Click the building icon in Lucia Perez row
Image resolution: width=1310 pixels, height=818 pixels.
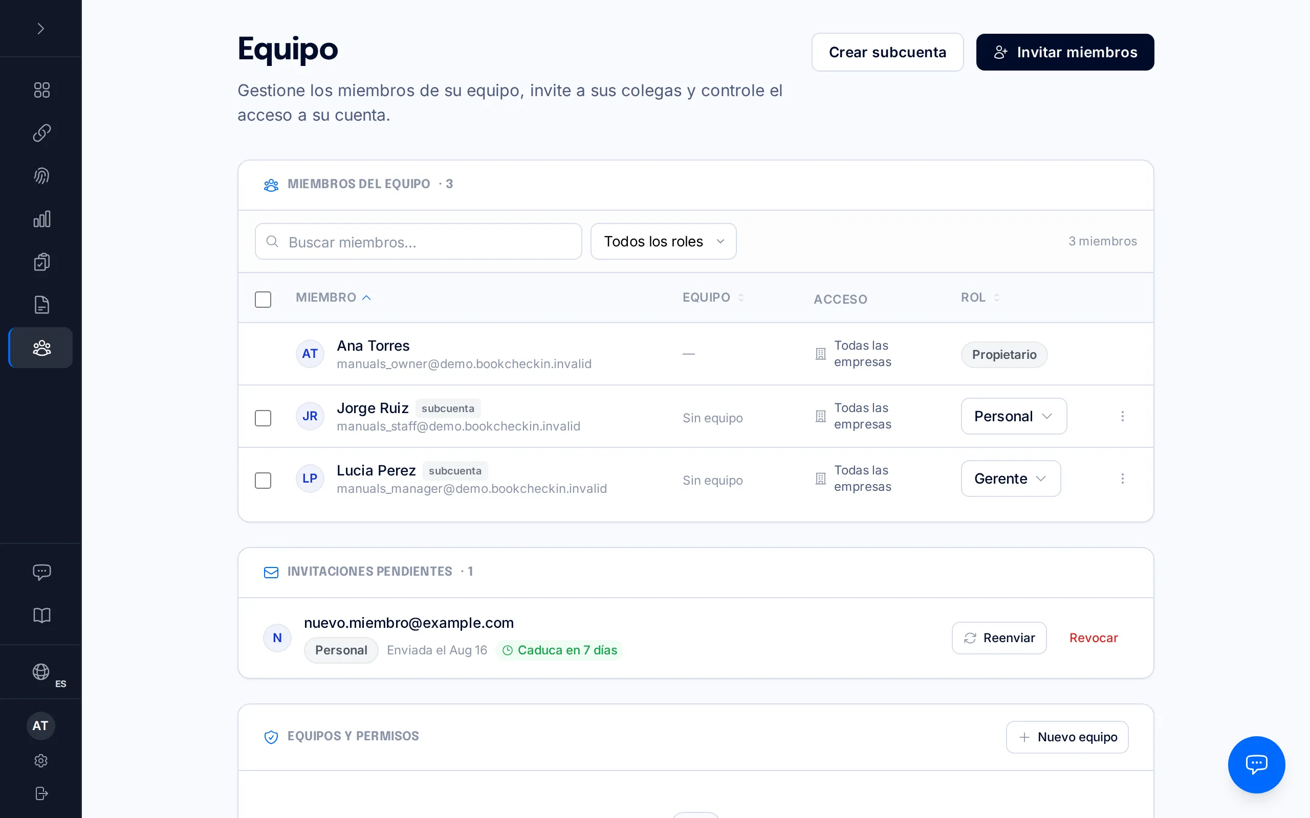(821, 479)
